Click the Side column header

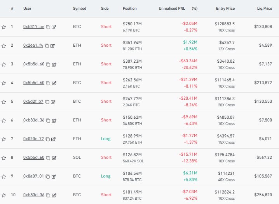[105, 8]
